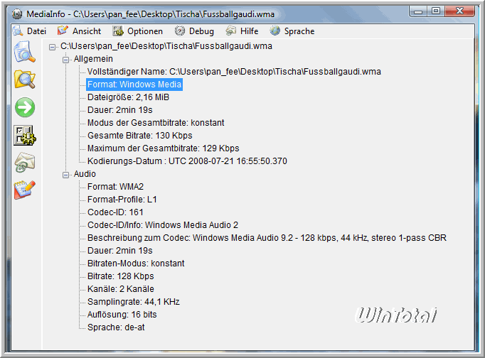Select the root Fussballgaudi.wma path node
This screenshot has width=485, height=358.
[x=166, y=46]
